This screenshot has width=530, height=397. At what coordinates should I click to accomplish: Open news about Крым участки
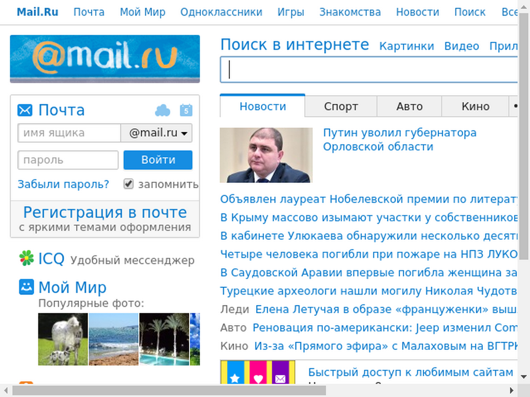pos(369,218)
